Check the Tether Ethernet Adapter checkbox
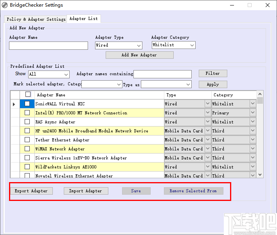The height and width of the screenshot is (235, 277). point(27,140)
